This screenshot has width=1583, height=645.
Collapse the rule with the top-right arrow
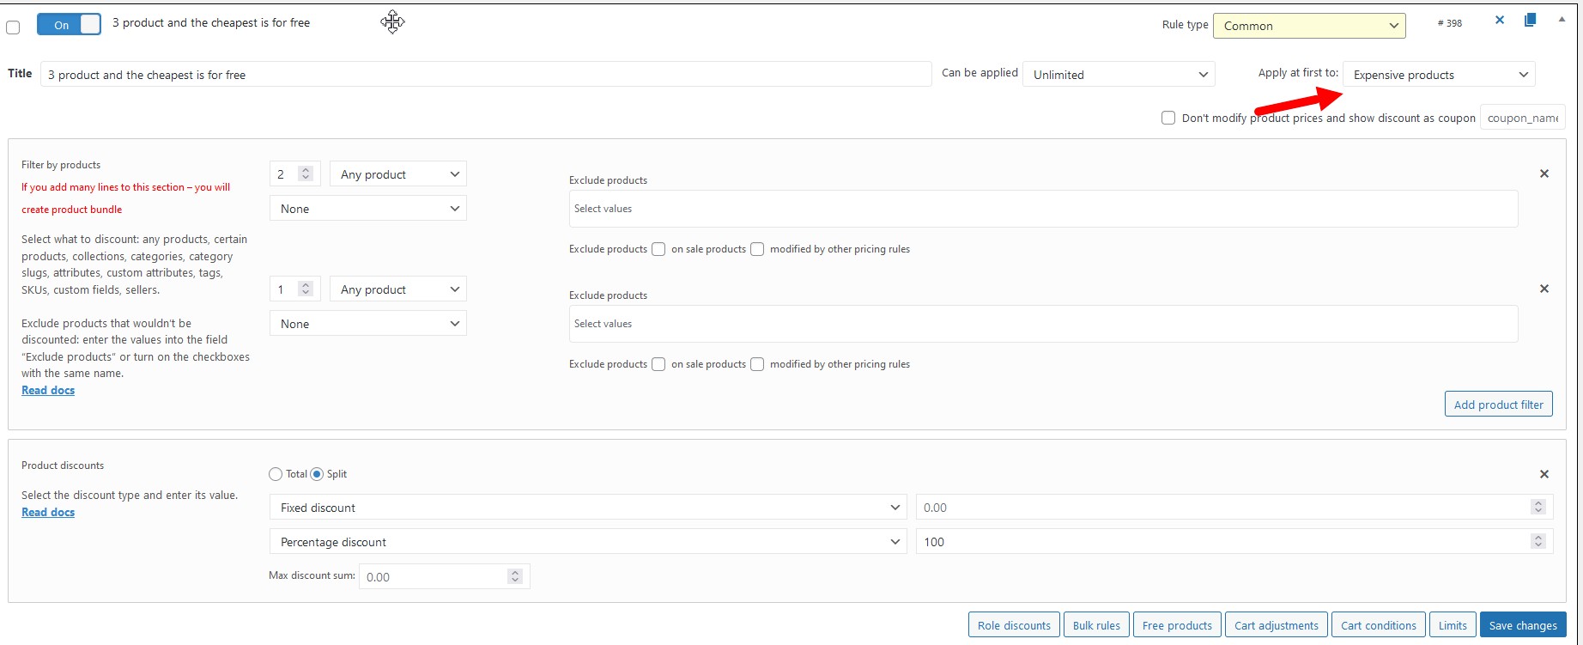[1562, 19]
